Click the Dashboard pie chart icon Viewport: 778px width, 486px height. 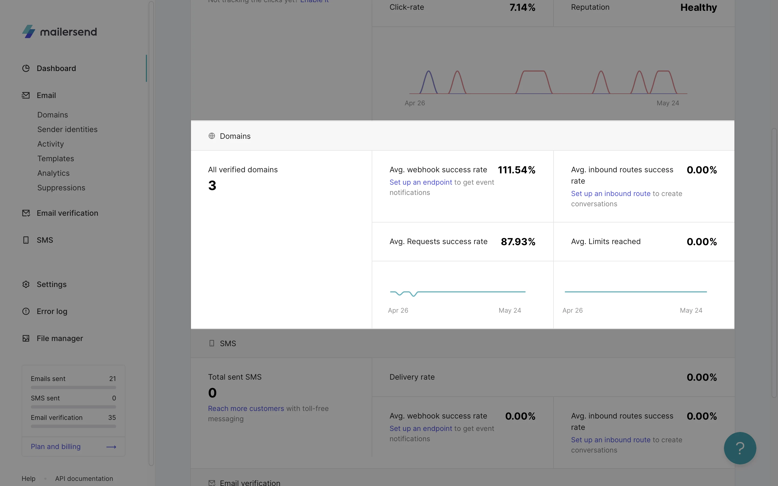coord(26,68)
